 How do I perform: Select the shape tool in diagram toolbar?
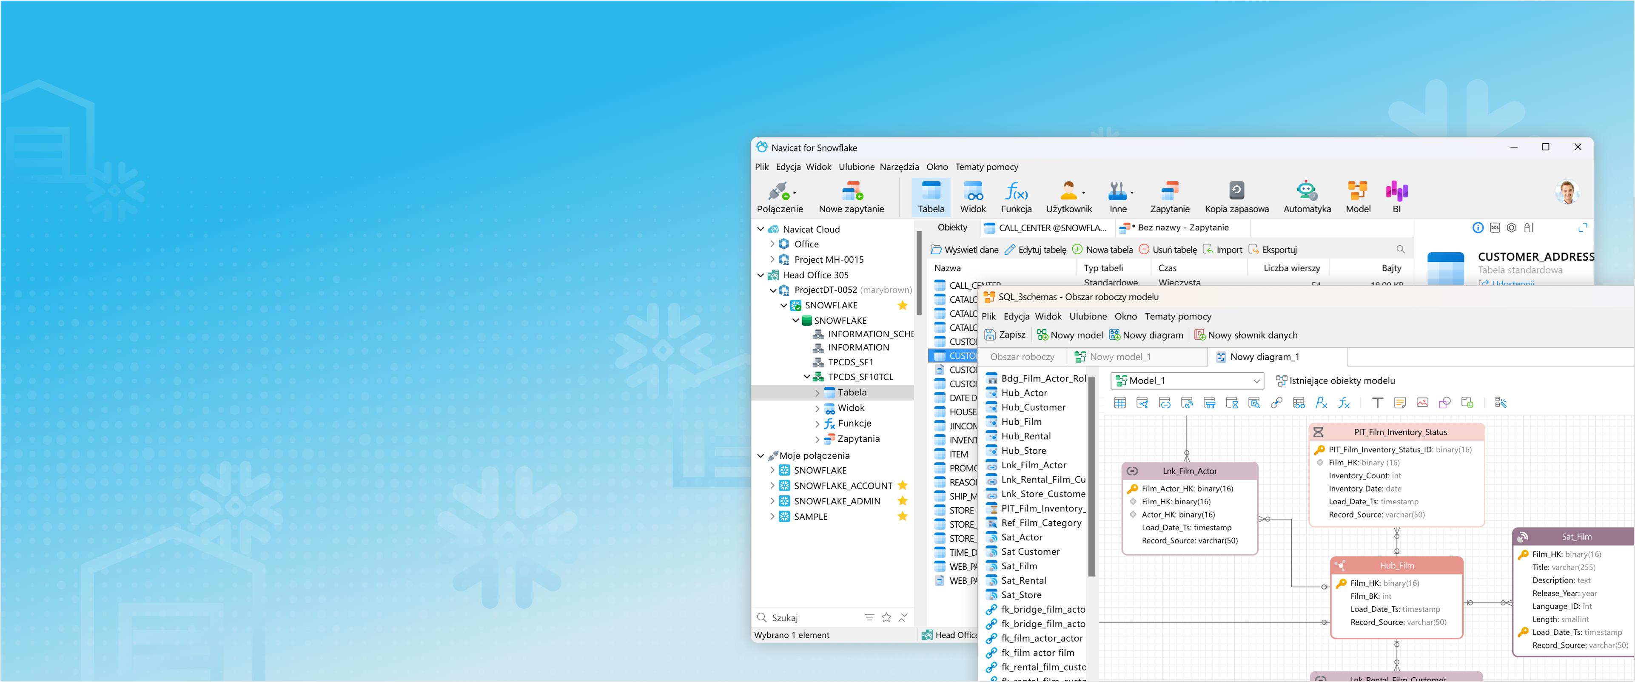click(1444, 403)
